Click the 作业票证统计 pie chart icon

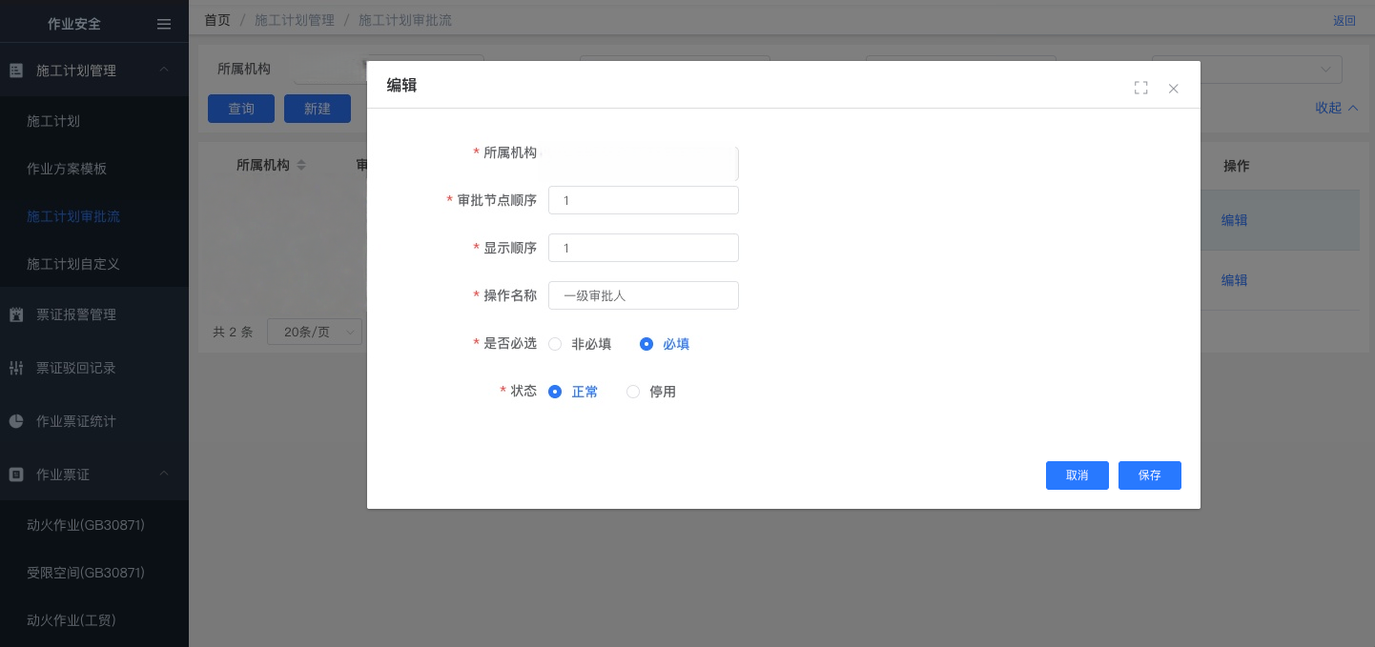tap(16, 421)
